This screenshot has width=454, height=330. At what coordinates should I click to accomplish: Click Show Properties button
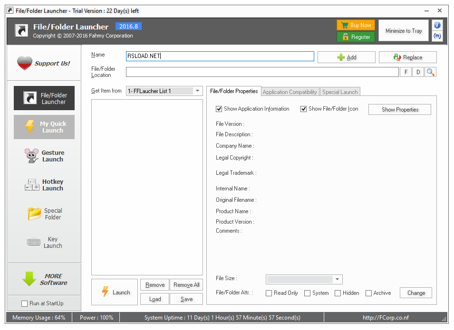(x=400, y=110)
